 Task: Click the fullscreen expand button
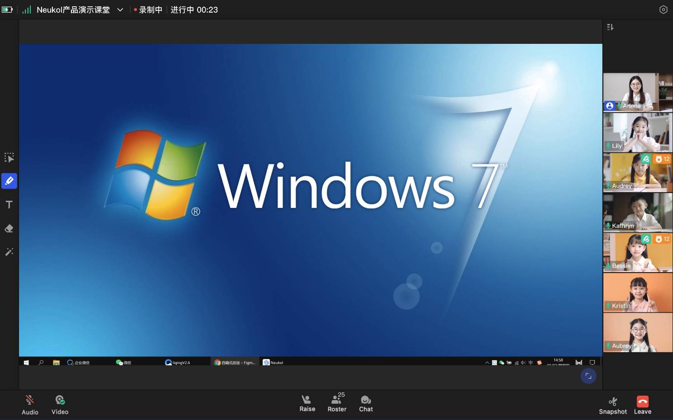pos(588,376)
